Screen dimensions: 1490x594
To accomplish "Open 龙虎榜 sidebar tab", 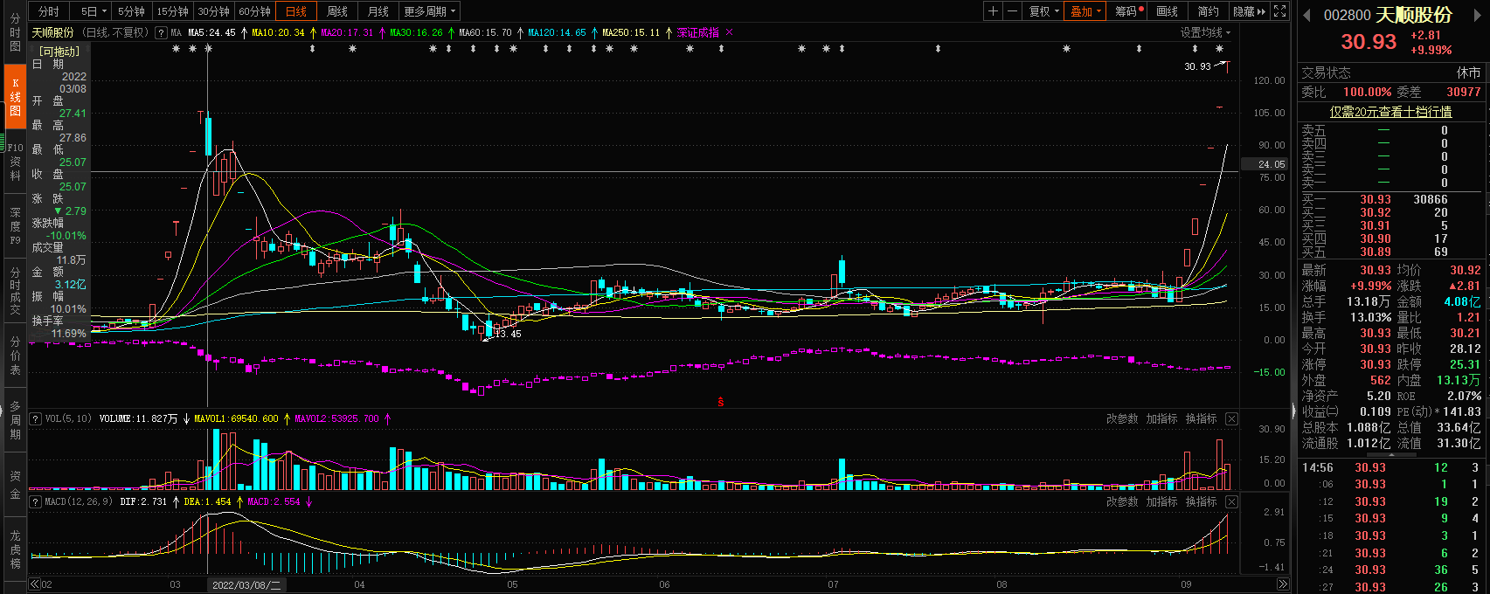I will click(15, 549).
